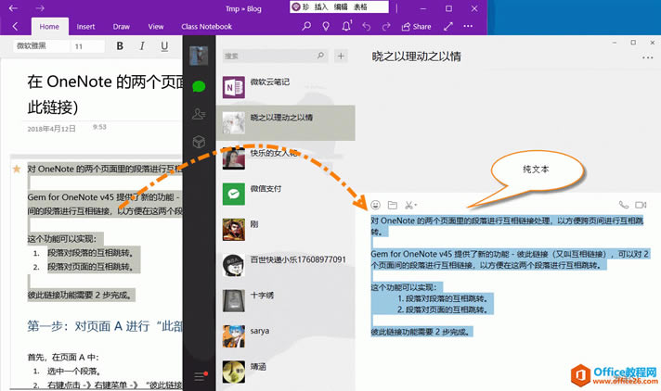Toggle italic formatting in OneNote
The width and height of the screenshot is (661, 391).
coord(142,46)
